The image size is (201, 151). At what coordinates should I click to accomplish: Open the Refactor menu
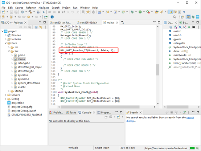point(31,8)
